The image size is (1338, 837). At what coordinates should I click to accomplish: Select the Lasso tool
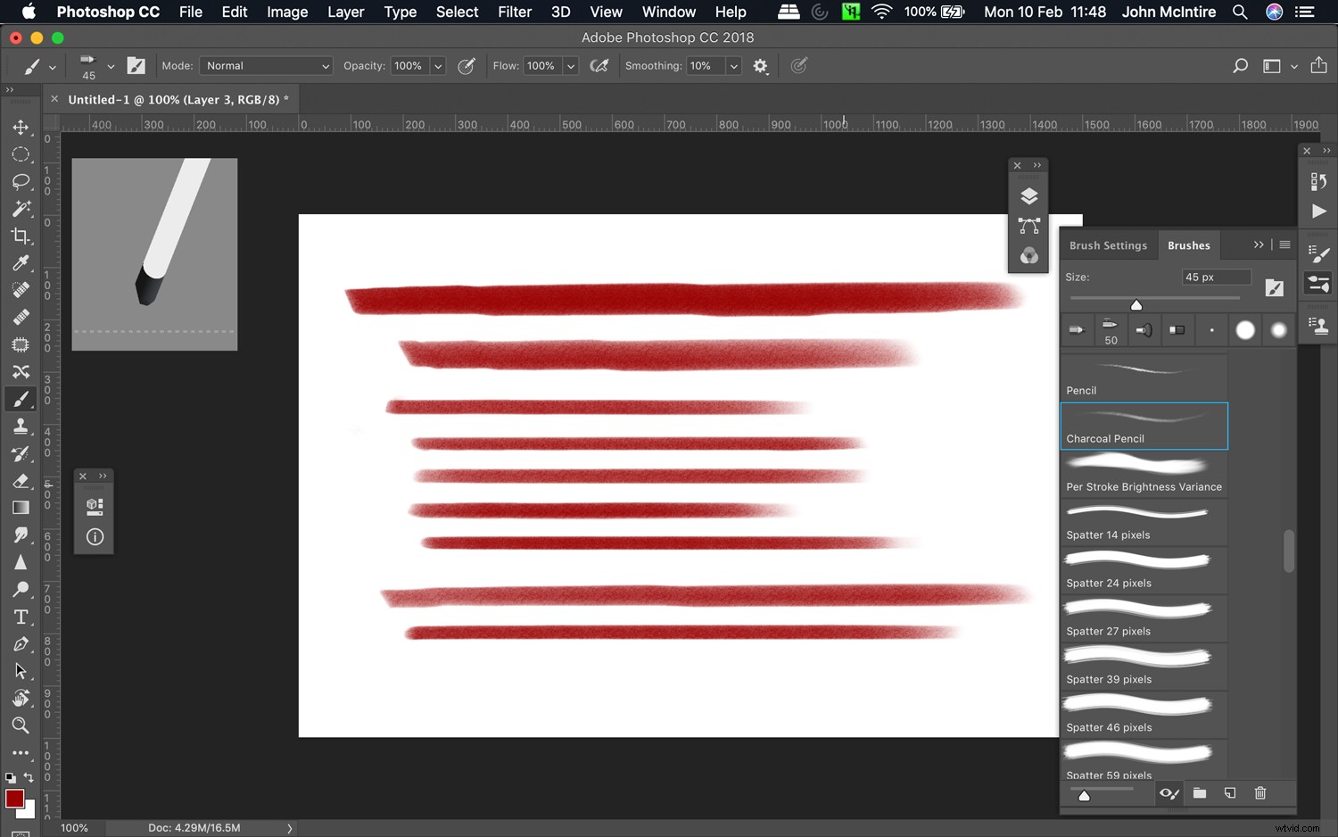coord(21,182)
